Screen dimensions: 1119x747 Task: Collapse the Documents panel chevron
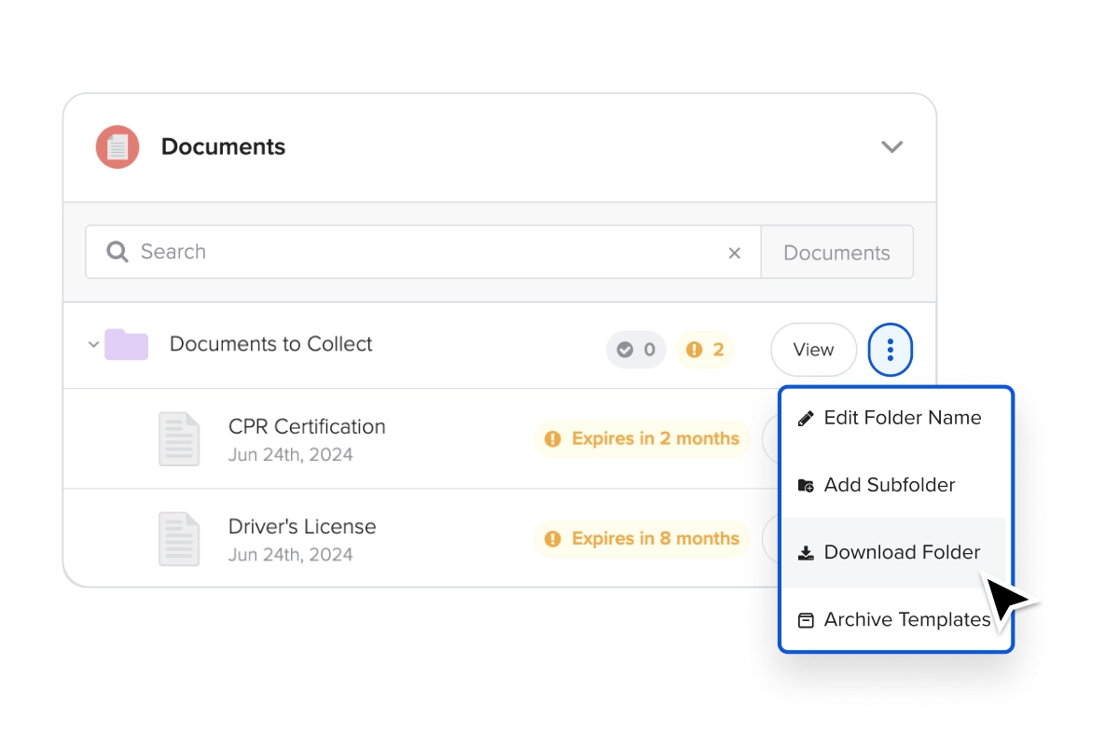coord(892,147)
